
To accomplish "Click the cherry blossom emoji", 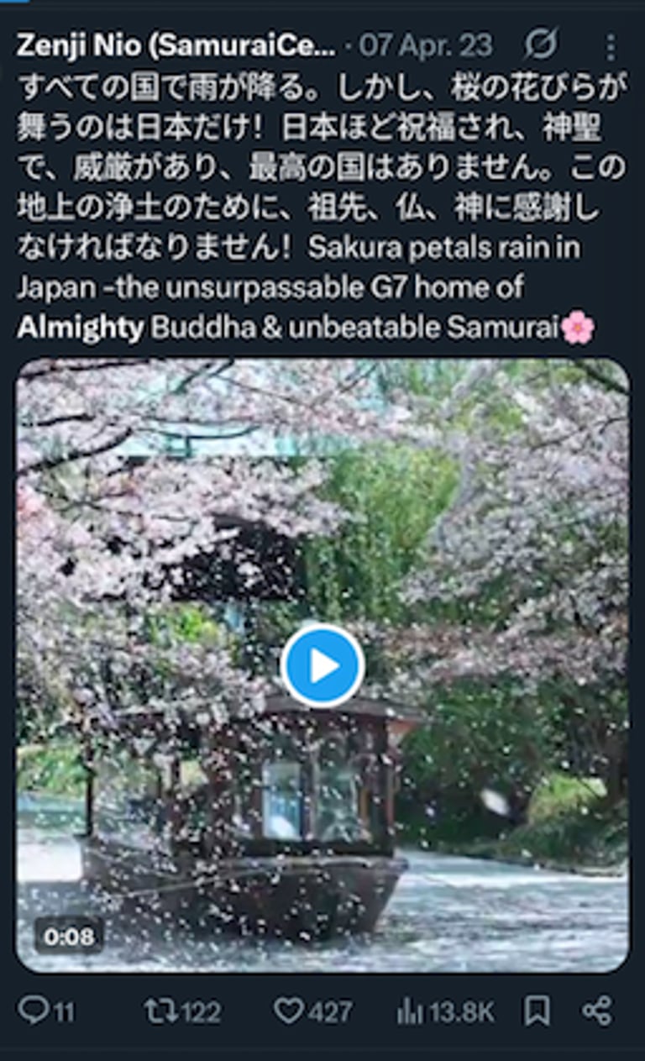I will [x=578, y=328].
